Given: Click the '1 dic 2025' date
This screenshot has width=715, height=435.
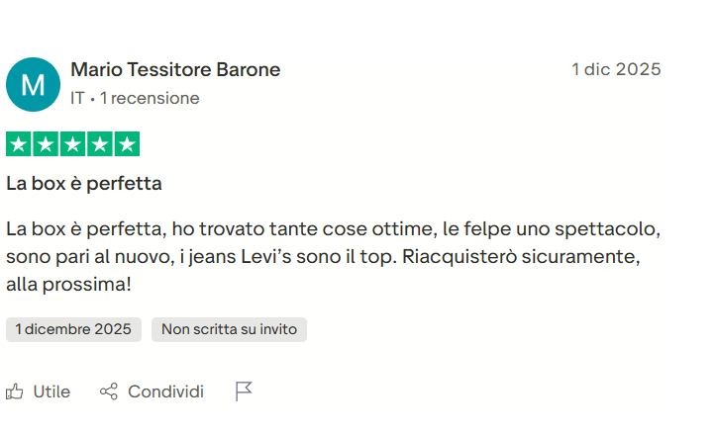Looking at the screenshot, I should 616,70.
